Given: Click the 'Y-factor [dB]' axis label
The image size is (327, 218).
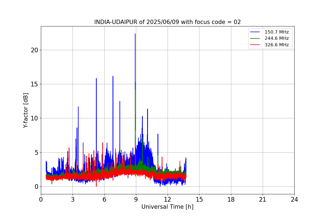Looking at the screenshot, I should (26, 110).
